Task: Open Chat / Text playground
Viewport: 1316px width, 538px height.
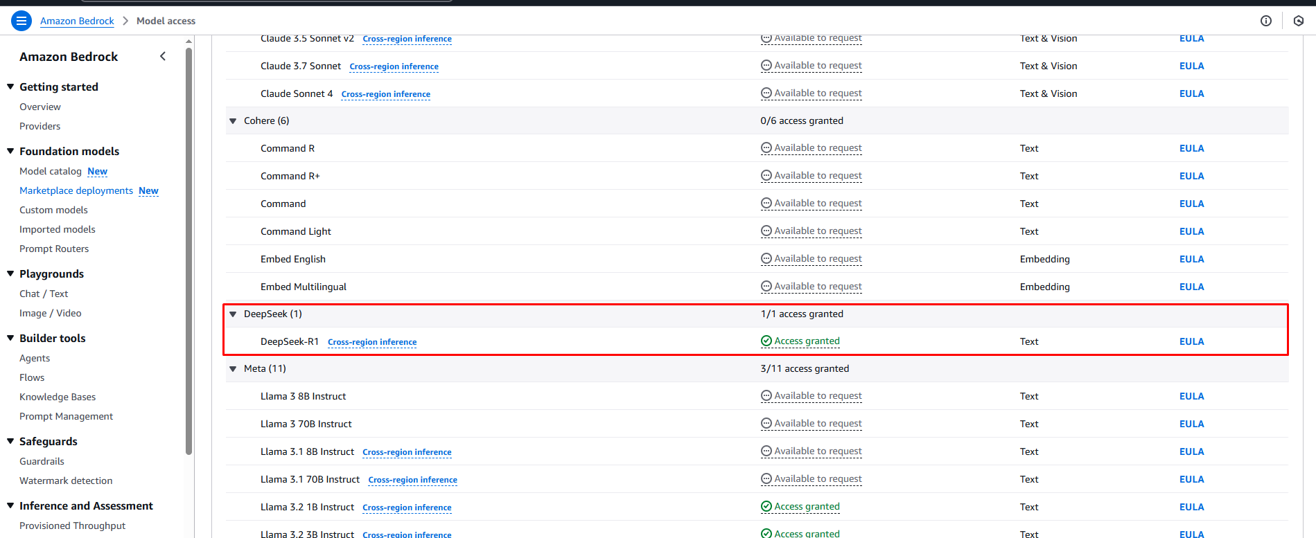Action: click(x=44, y=294)
